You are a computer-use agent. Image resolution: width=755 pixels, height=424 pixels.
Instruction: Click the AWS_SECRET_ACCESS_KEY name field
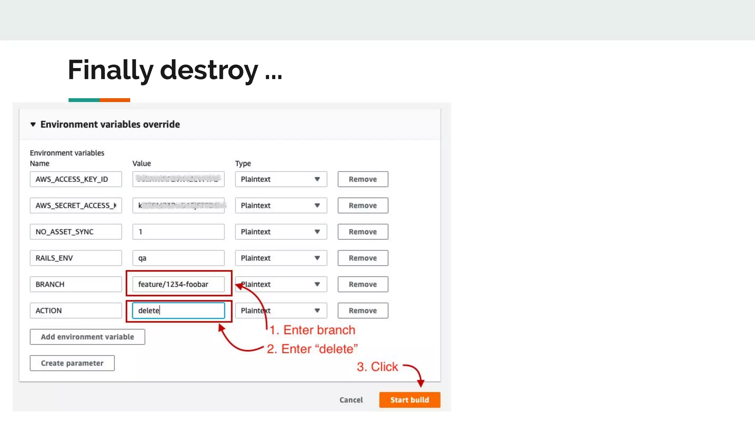[x=76, y=205]
